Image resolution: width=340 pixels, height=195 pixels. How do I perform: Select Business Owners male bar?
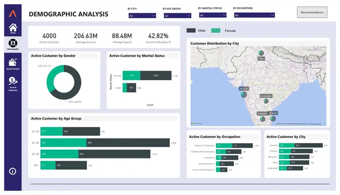pyautogui.click(x=226, y=164)
